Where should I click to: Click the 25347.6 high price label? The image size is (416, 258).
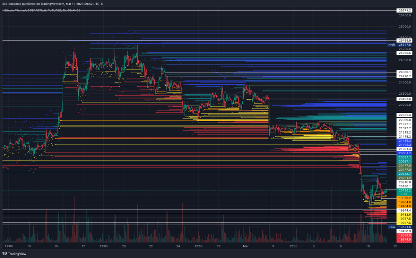[405, 45]
